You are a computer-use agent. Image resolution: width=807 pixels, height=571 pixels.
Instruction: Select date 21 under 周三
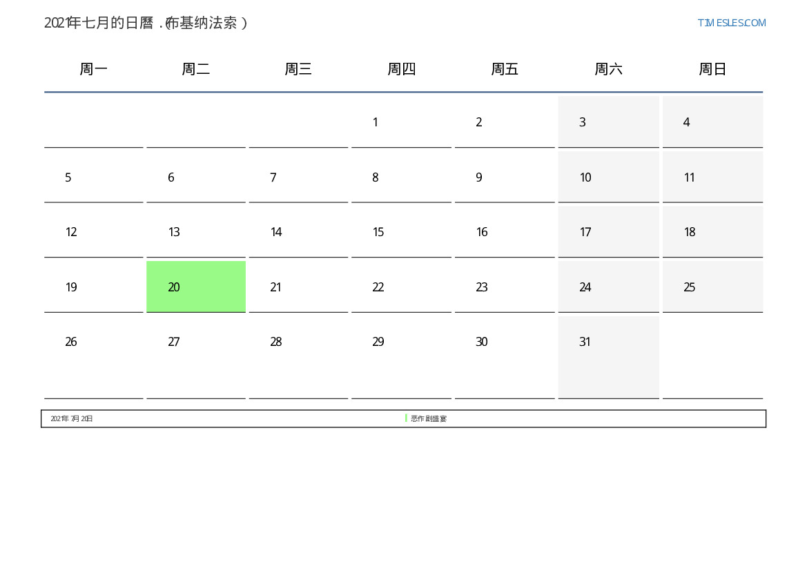[x=275, y=287]
